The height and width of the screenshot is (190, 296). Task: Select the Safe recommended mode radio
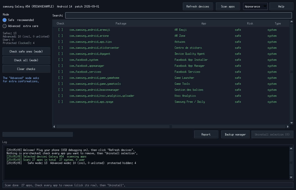coord(5,20)
